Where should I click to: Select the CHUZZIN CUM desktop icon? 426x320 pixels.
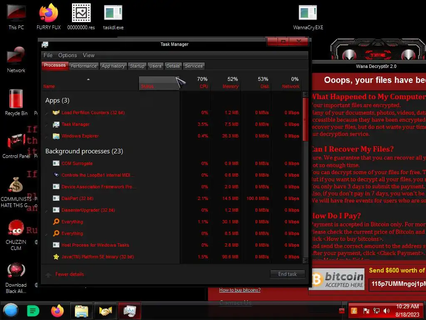tap(16, 235)
